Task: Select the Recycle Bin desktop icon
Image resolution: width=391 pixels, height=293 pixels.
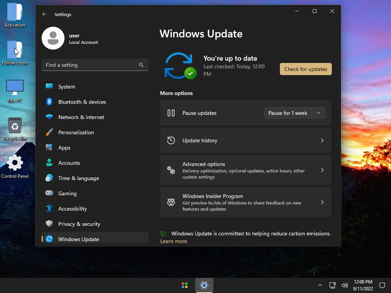Action: (15, 129)
